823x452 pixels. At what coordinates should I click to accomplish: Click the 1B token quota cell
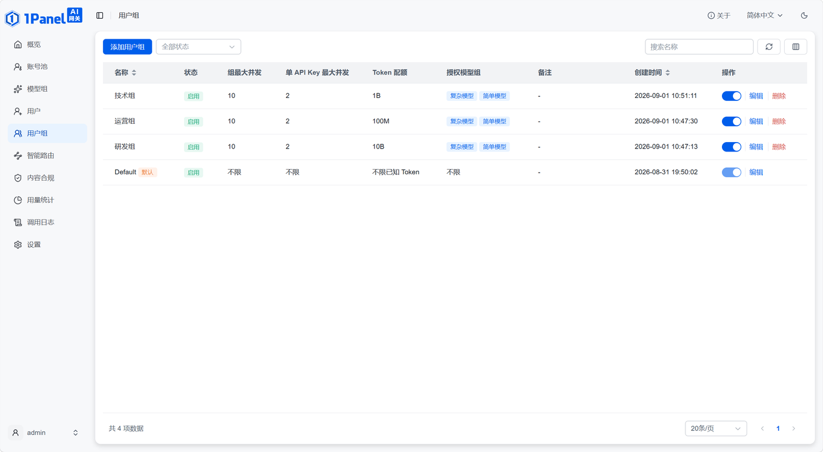pos(377,96)
